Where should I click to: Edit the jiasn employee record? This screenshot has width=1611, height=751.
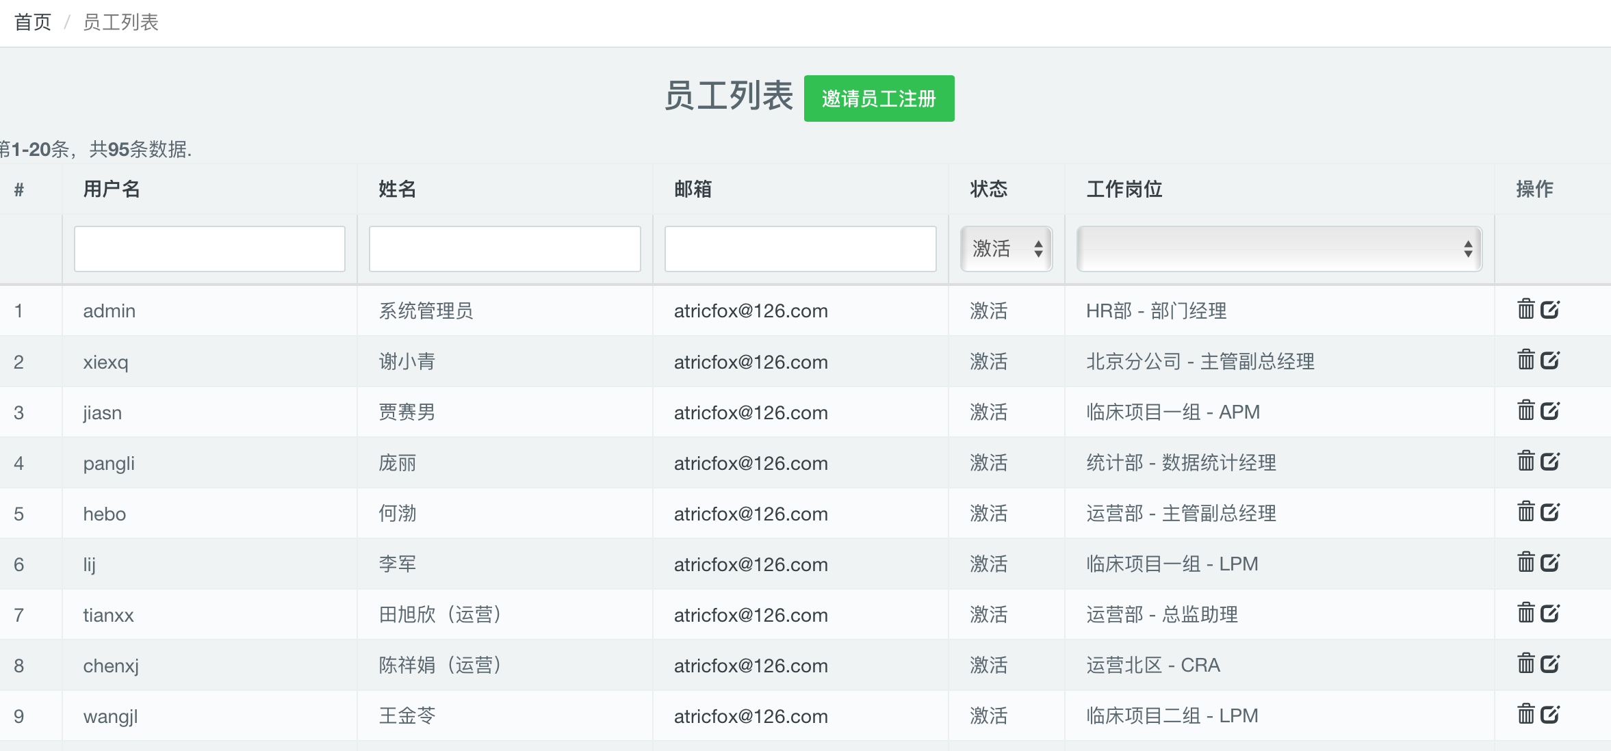(x=1550, y=410)
